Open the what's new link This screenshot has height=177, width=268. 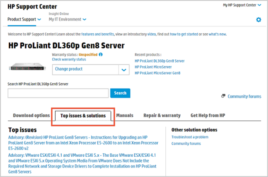pyautogui.click(x=217, y=34)
